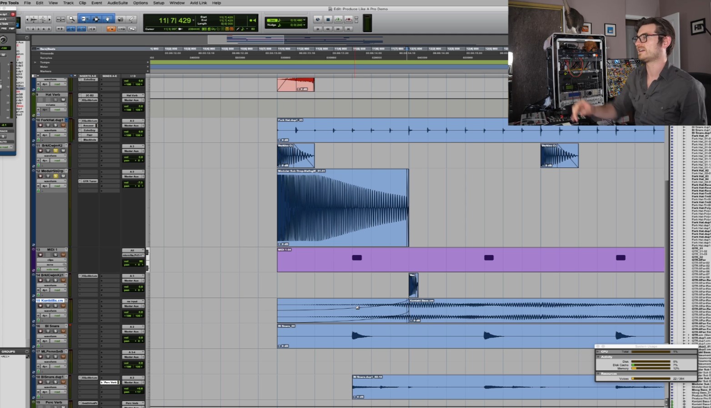
Task: Mute the ForkHat.dup1 track
Action: coord(63,125)
